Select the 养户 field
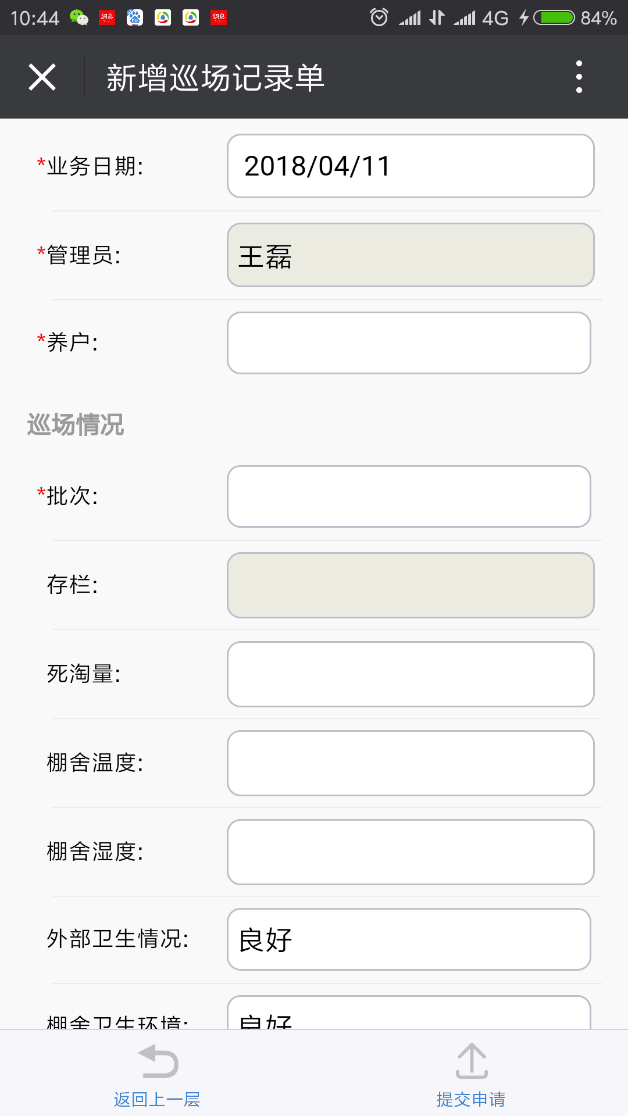 (409, 343)
